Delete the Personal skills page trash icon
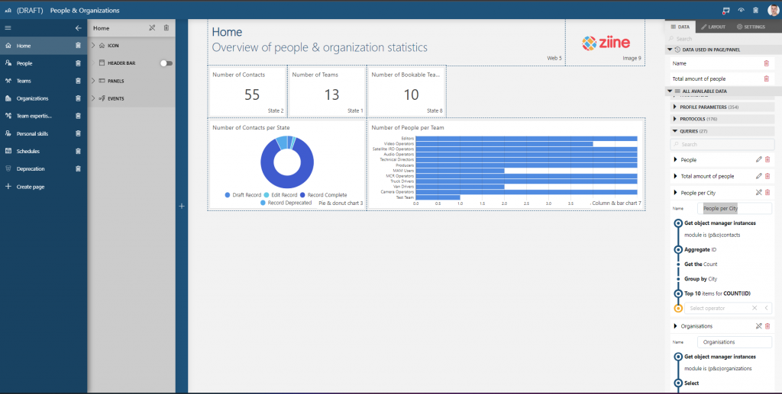This screenshot has height=394, width=782. [78, 133]
